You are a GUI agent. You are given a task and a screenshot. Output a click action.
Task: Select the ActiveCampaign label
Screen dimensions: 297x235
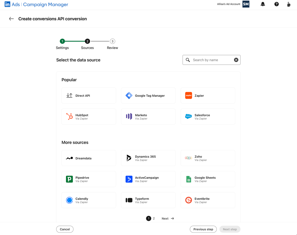pyautogui.click(x=147, y=178)
